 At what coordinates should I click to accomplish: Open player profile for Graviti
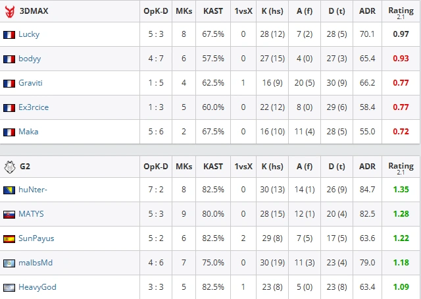pos(30,83)
